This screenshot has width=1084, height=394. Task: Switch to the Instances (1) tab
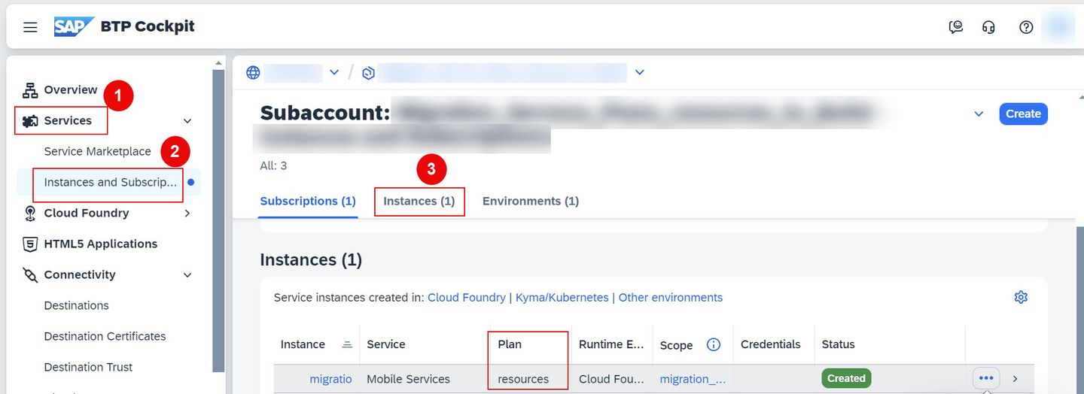pos(419,202)
